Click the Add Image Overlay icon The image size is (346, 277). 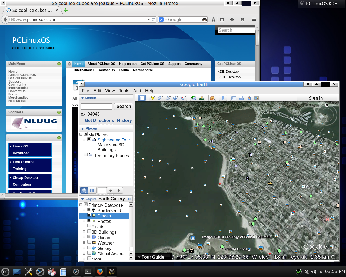[x=176, y=98]
